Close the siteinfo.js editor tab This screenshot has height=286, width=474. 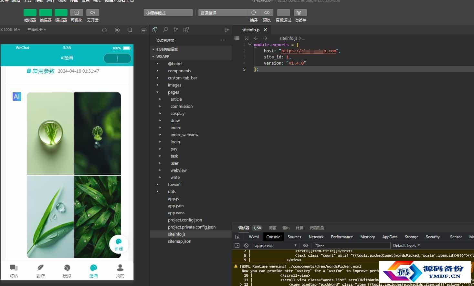tap(265, 30)
